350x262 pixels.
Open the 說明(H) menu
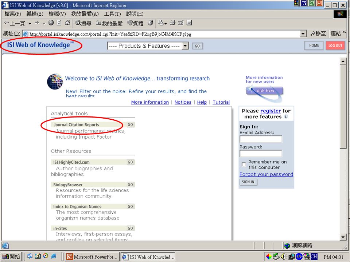click(135, 14)
